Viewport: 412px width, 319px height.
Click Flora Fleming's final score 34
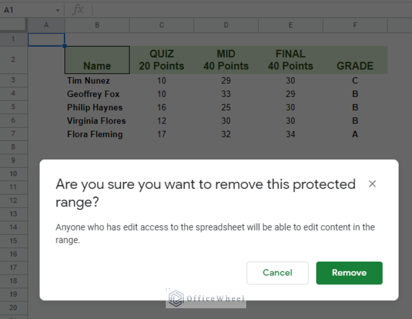pos(290,134)
